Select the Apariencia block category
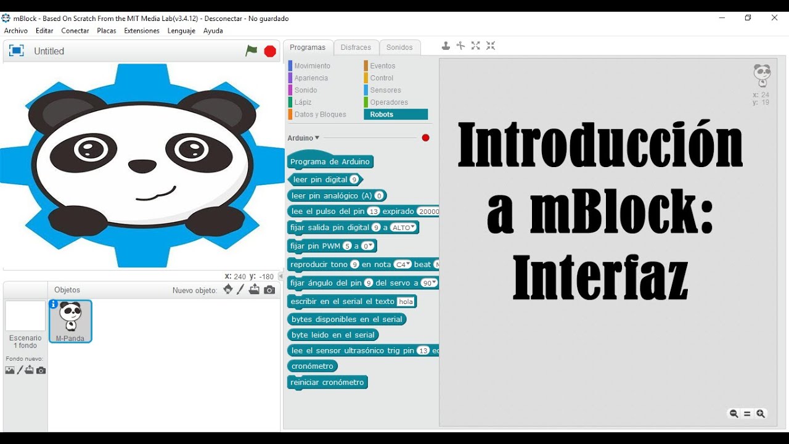This screenshot has width=789, height=444. (311, 78)
